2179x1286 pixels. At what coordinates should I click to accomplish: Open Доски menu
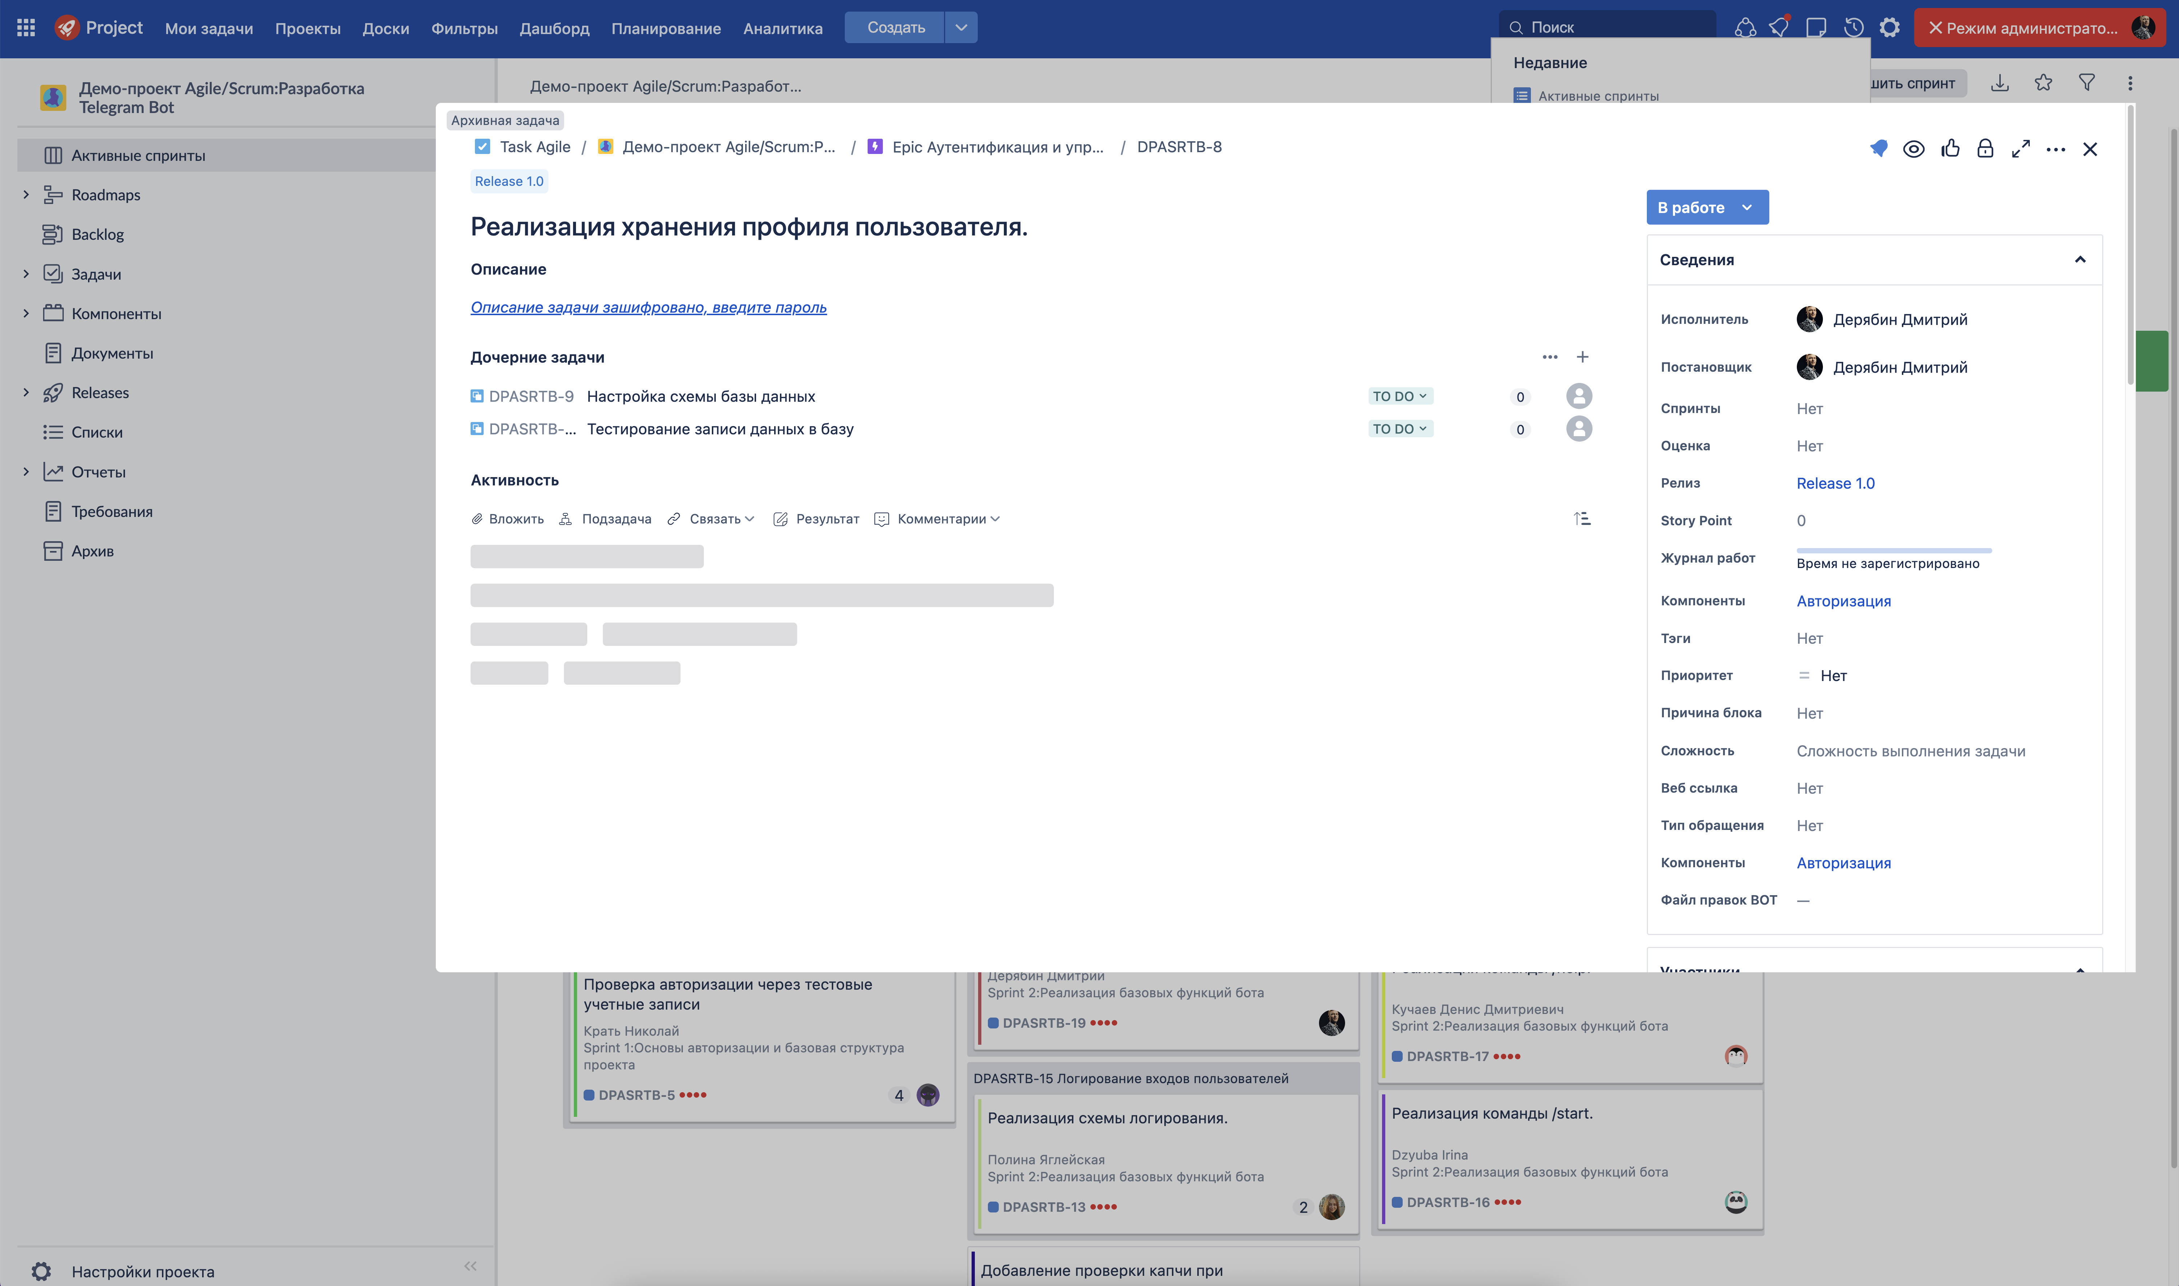click(385, 28)
